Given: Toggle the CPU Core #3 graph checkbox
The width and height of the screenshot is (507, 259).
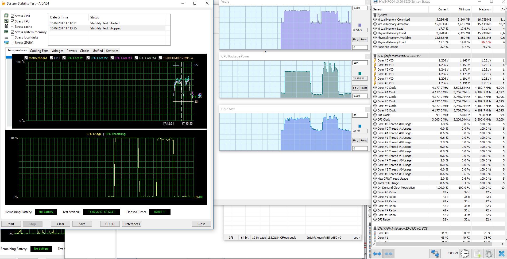Looking at the screenshot, I should click(112, 58).
